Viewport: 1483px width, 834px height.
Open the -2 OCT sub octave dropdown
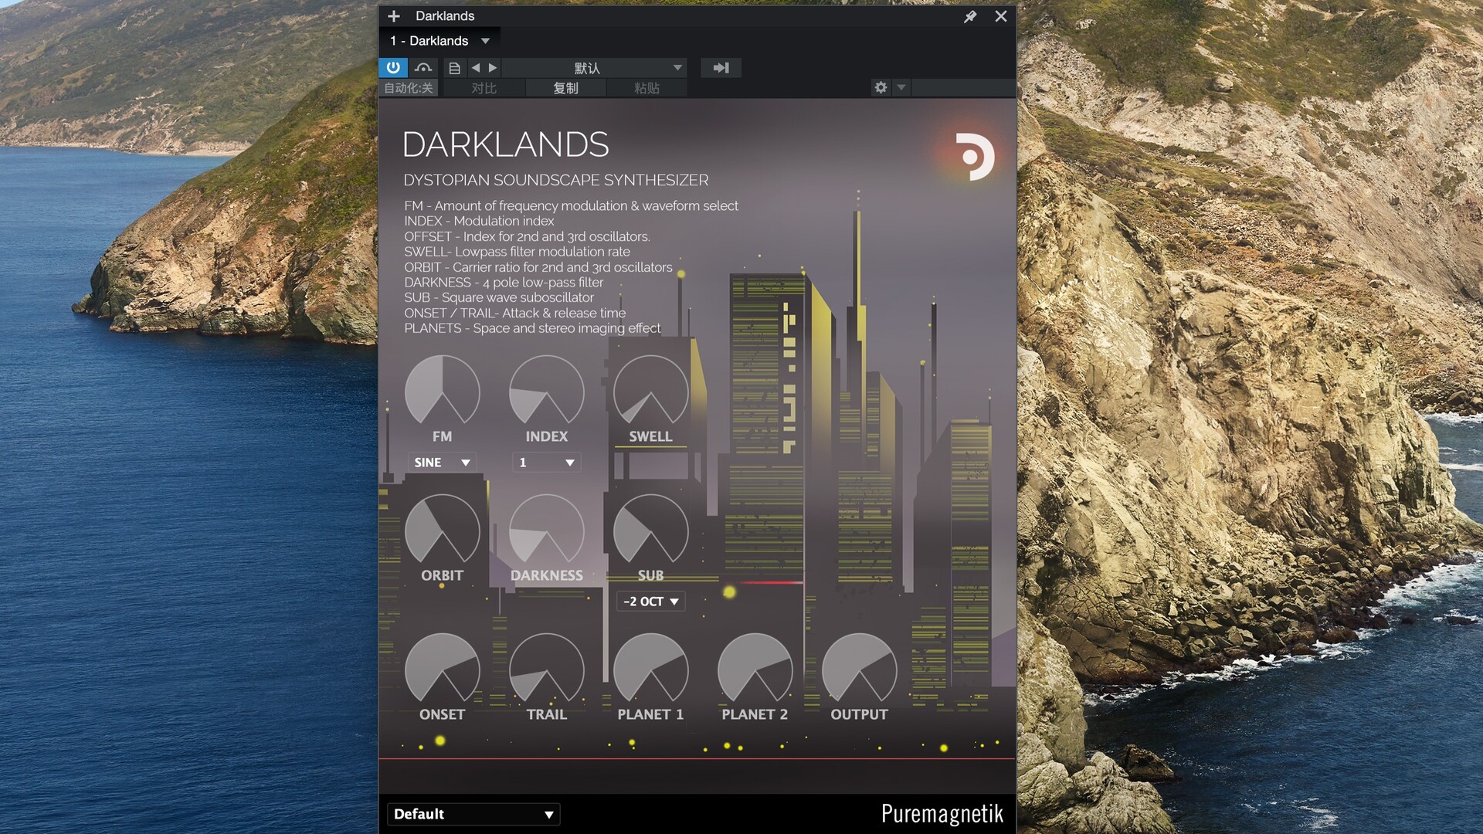(x=650, y=602)
